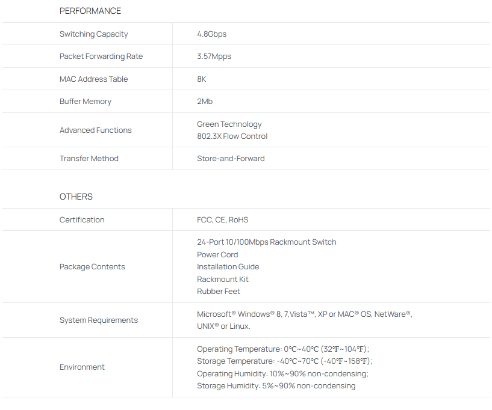Select the 3.57Mpps value

pyautogui.click(x=214, y=57)
